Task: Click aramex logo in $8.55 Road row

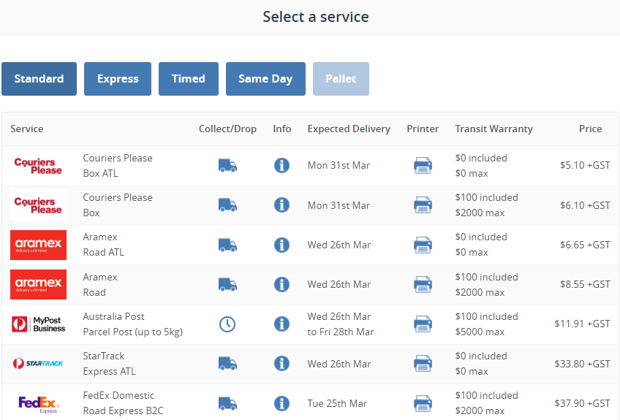Action: pyautogui.click(x=38, y=284)
